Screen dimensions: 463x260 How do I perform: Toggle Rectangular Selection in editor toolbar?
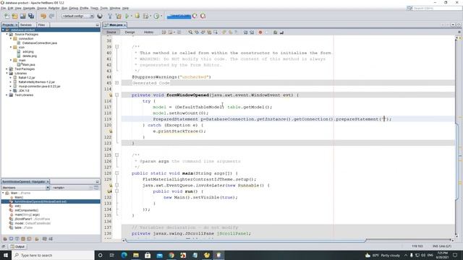(216, 32)
